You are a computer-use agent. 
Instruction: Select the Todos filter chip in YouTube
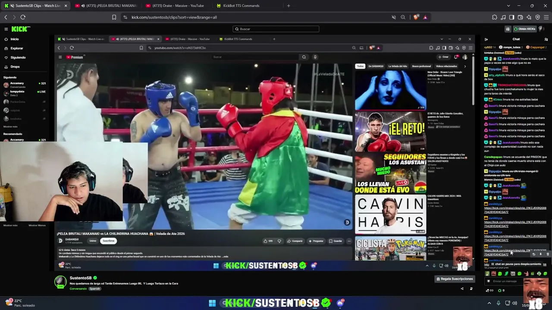click(360, 66)
